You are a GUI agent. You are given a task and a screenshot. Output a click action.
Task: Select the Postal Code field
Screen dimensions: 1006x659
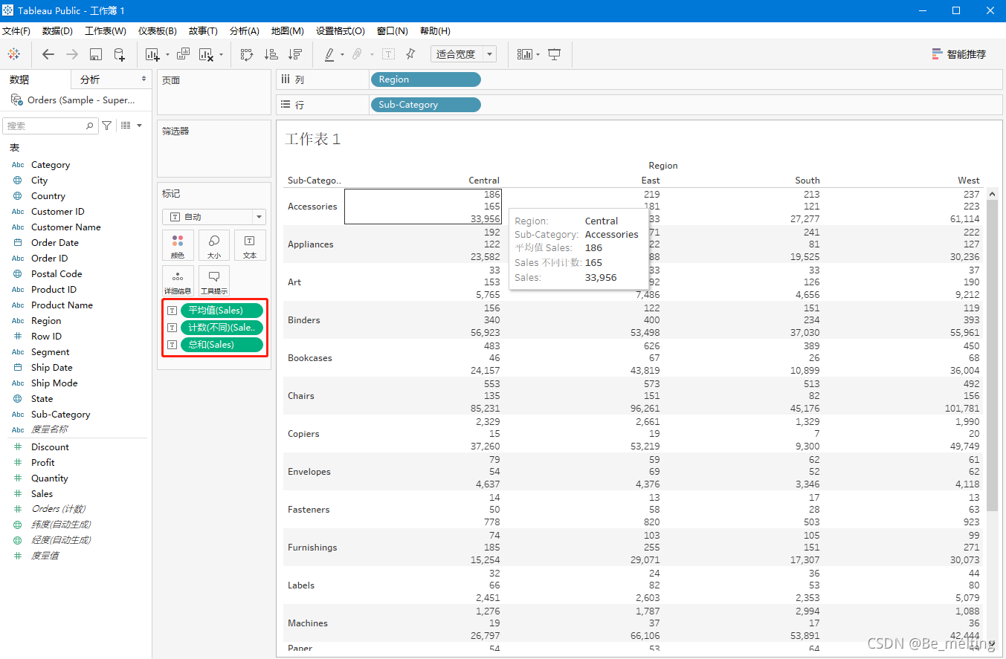(x=57, y=274)
